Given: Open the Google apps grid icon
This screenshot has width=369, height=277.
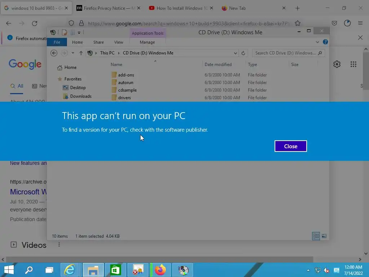Looking at the screenshot, I should [x=354, y=64].
